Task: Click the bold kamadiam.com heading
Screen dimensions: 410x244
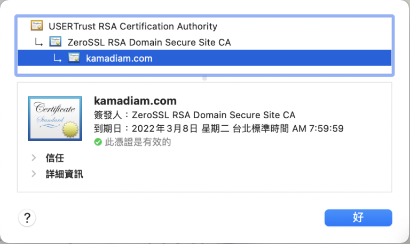Action: pyautogui.click(x=135, y=101)
